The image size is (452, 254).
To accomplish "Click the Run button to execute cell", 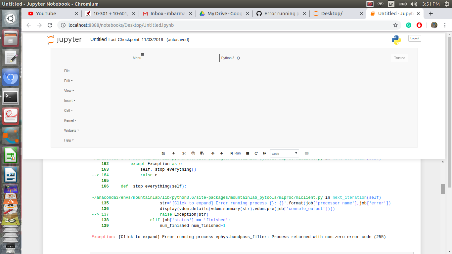I will (x=235, y=153).
